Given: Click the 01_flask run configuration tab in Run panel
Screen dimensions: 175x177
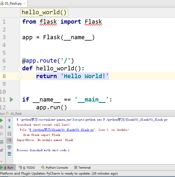Looking at the screenshot, I should click(x=14, y=114).
